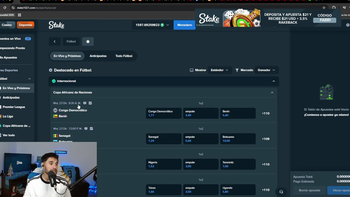Screen dimensions: 350x197
Task: Expand +109 markets for Senegal match
Action: tap(266, 139)
